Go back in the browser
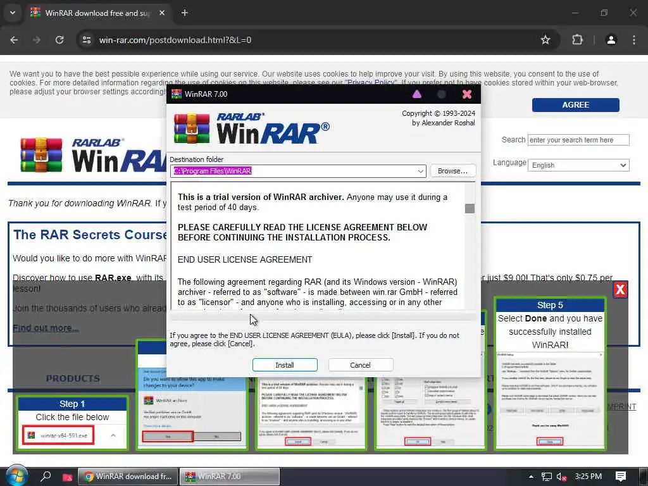Image resolution: width=648 pixels, height=486 pixels. pyautogui.click(x=14, y=40)
